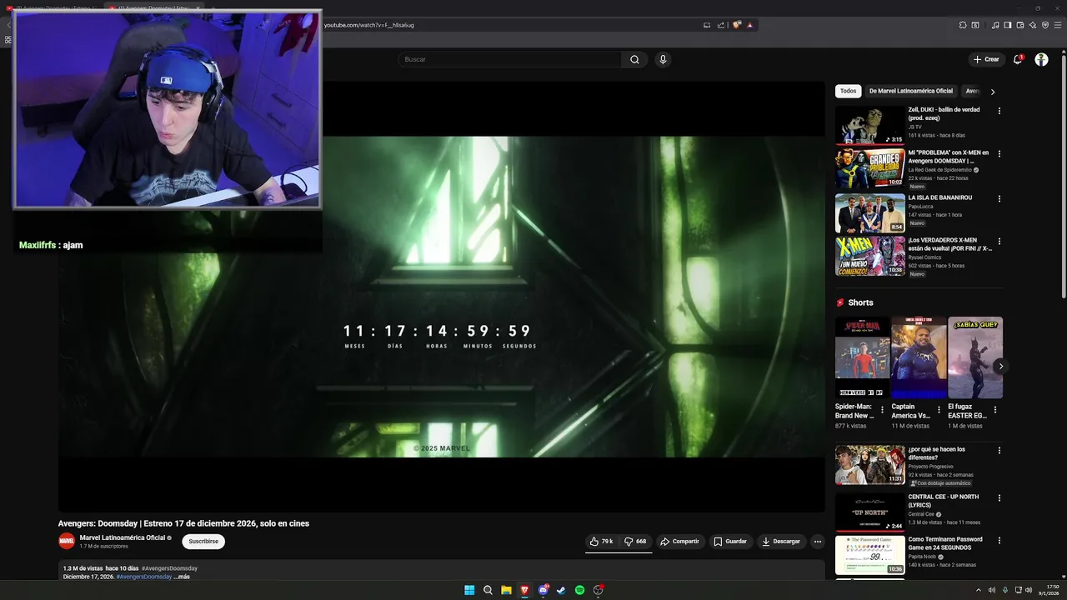Open LA ISLA DE BANANIROU thumbnail
The width and height of the screenshot is (1067, 600).
coord(869,213)
